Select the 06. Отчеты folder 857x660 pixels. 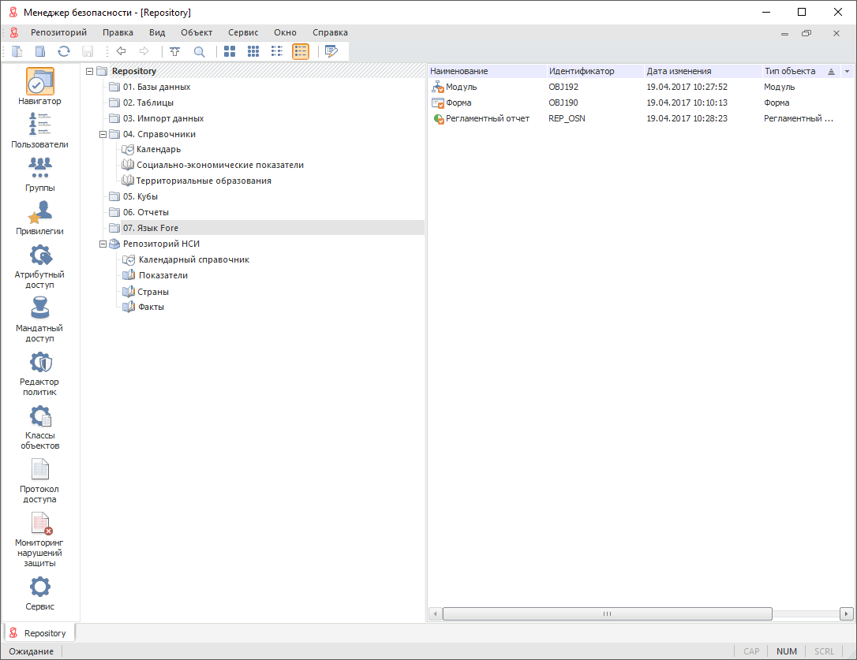click(145, 212)
